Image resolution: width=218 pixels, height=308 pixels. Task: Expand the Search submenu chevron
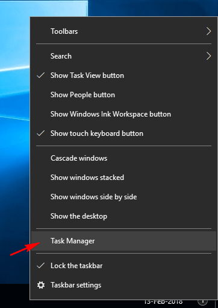point(209,56)
